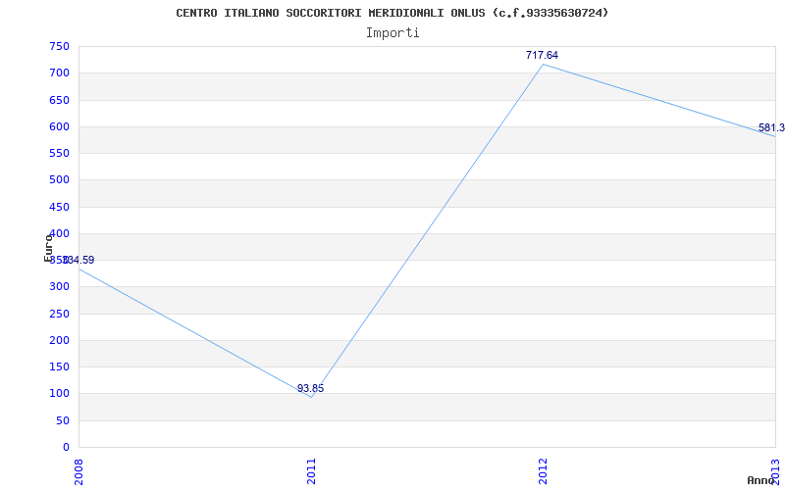Click the 650 y-axis value
Viewport: 785px width, 490px height.
[59, 100]
